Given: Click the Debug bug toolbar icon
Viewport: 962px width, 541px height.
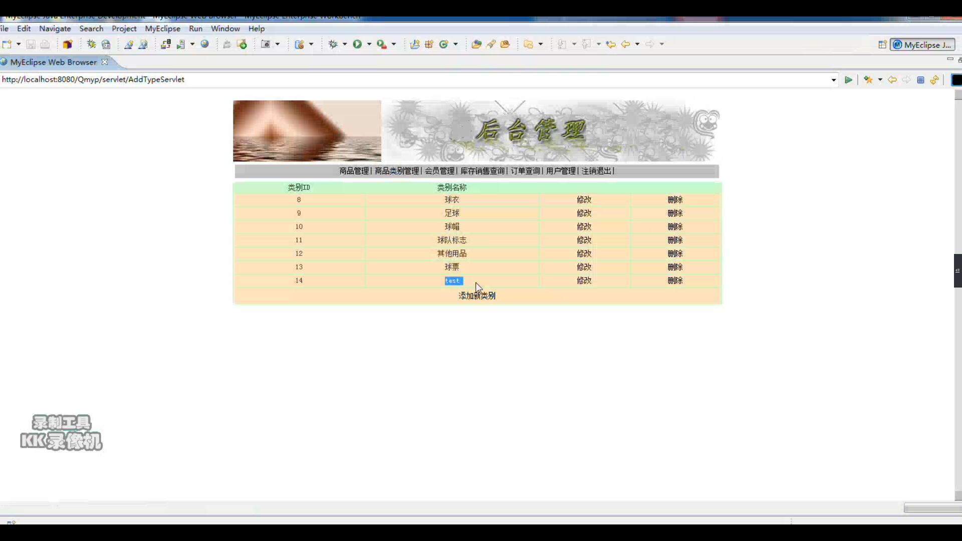Looking at the screenshot, I should (333, 44).
